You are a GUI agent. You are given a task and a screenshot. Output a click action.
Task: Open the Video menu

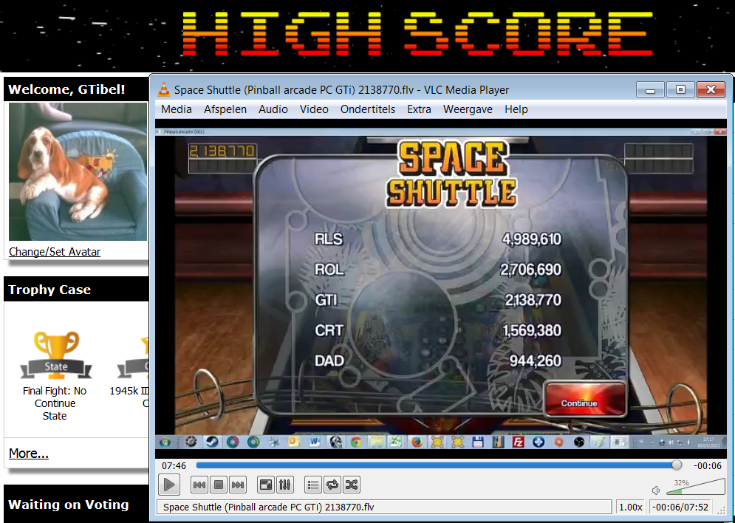[x=314, y=109]
